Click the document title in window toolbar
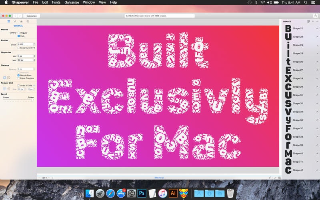 click(x=160, y=16)
